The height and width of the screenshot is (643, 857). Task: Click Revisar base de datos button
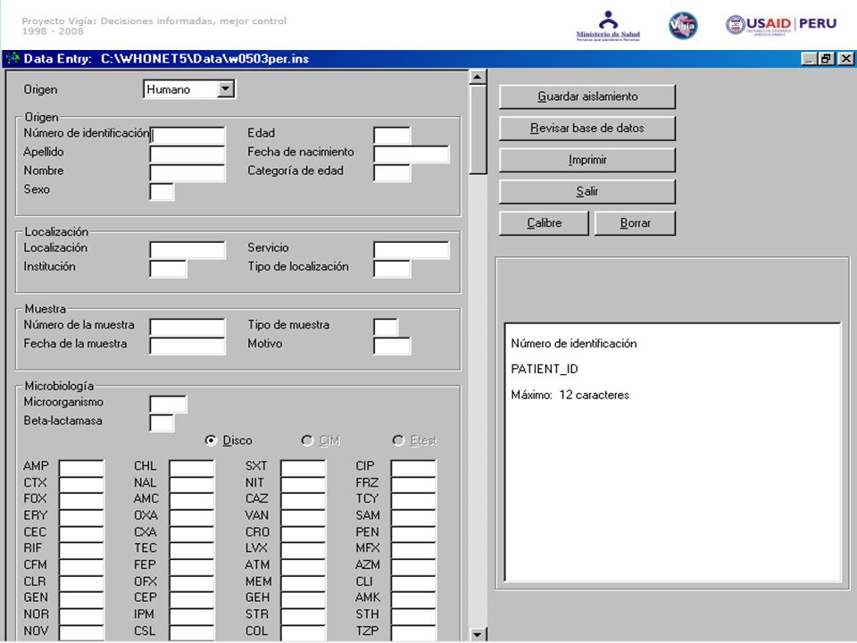[x=587, y=129]
